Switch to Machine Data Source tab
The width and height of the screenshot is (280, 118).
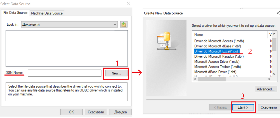tap(47, 13)
